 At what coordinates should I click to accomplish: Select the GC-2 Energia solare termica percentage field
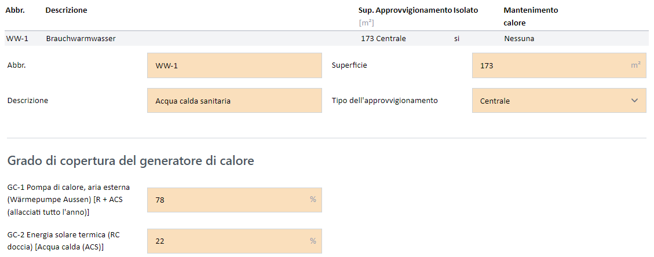(x=234, y=241)
